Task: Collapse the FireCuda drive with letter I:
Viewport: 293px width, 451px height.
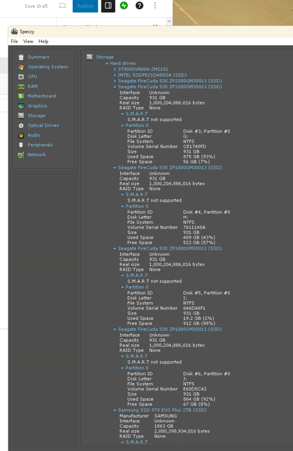Action: pyautogui.click(x=115, y=248)
